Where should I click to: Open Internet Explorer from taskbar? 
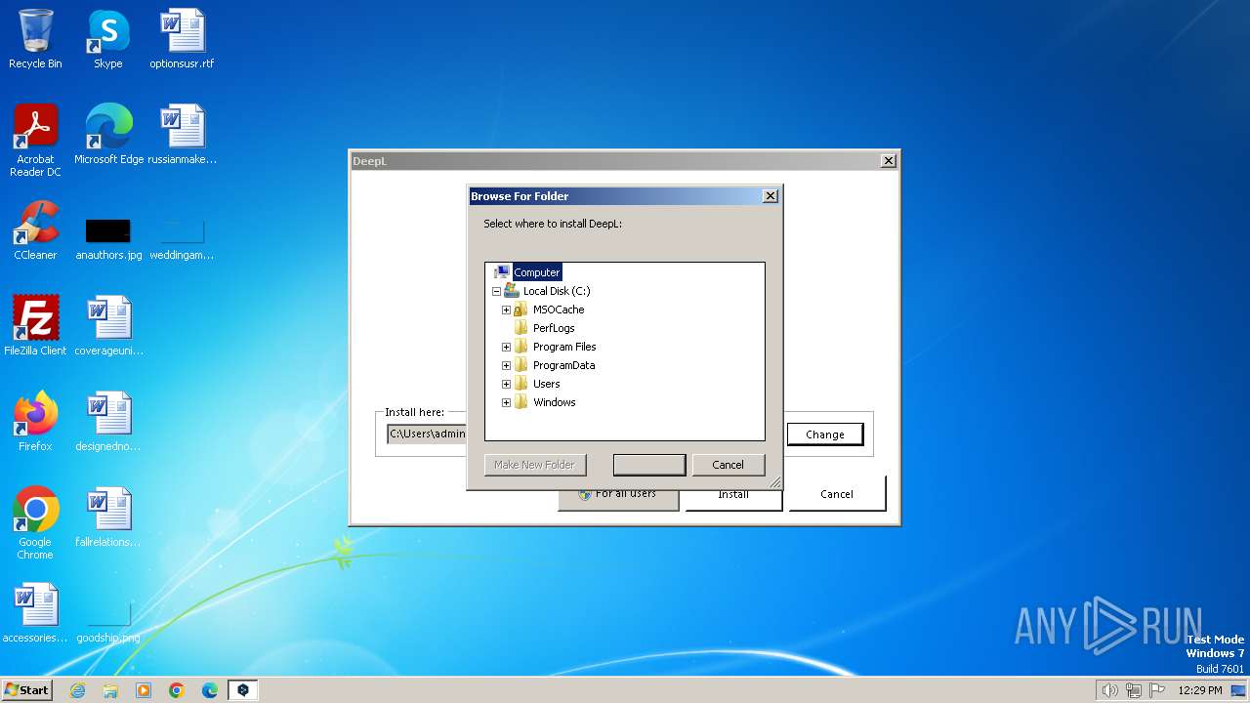click(x=77, y=690)
